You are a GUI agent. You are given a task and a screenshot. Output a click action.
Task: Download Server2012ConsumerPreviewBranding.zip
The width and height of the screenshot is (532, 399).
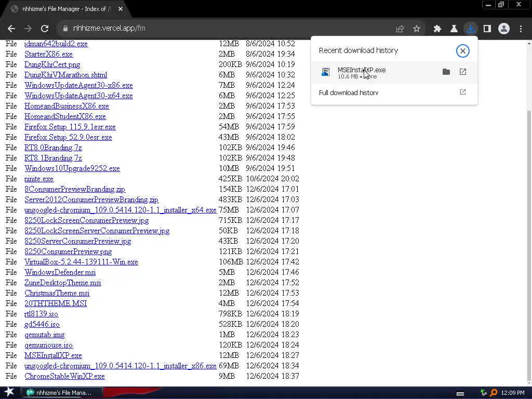[91, 199]
